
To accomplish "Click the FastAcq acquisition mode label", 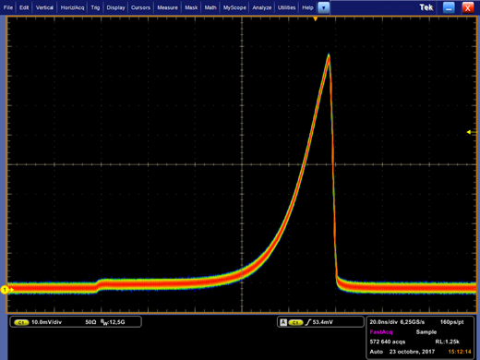I will [381, 332].
